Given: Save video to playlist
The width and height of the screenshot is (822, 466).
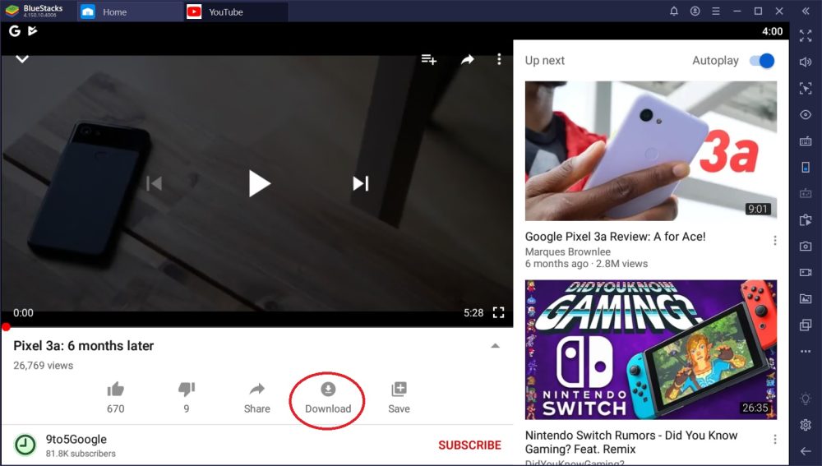Looking at the screenshot, I should click(x=399, y=390).
